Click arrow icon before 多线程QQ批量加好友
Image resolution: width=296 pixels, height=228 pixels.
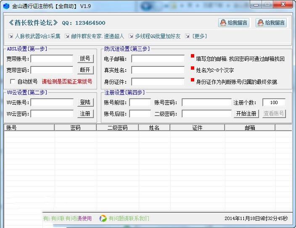click(x=131, y=36)
